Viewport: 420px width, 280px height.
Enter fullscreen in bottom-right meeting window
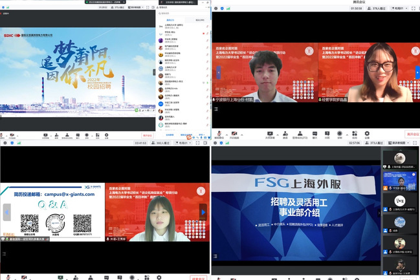[x=415, y=143]
